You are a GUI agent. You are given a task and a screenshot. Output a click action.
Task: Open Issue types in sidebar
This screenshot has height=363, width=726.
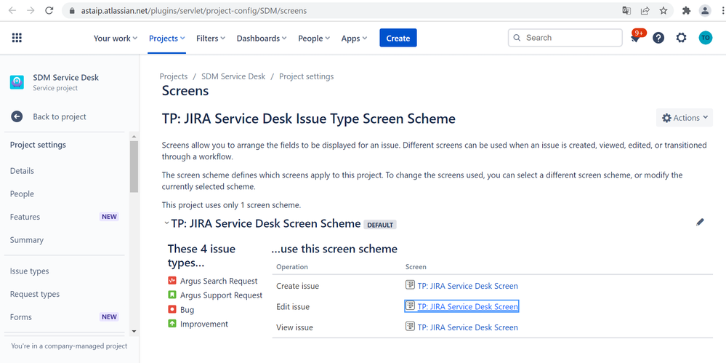tap(30, 271)
